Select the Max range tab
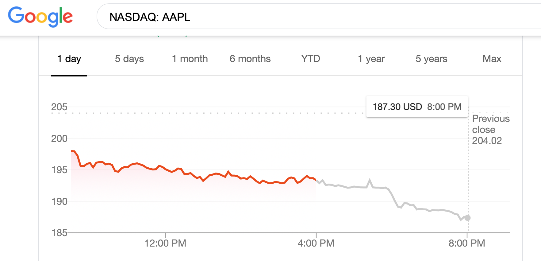This screenshot has width=541, height=261. [x=492, y=59]
